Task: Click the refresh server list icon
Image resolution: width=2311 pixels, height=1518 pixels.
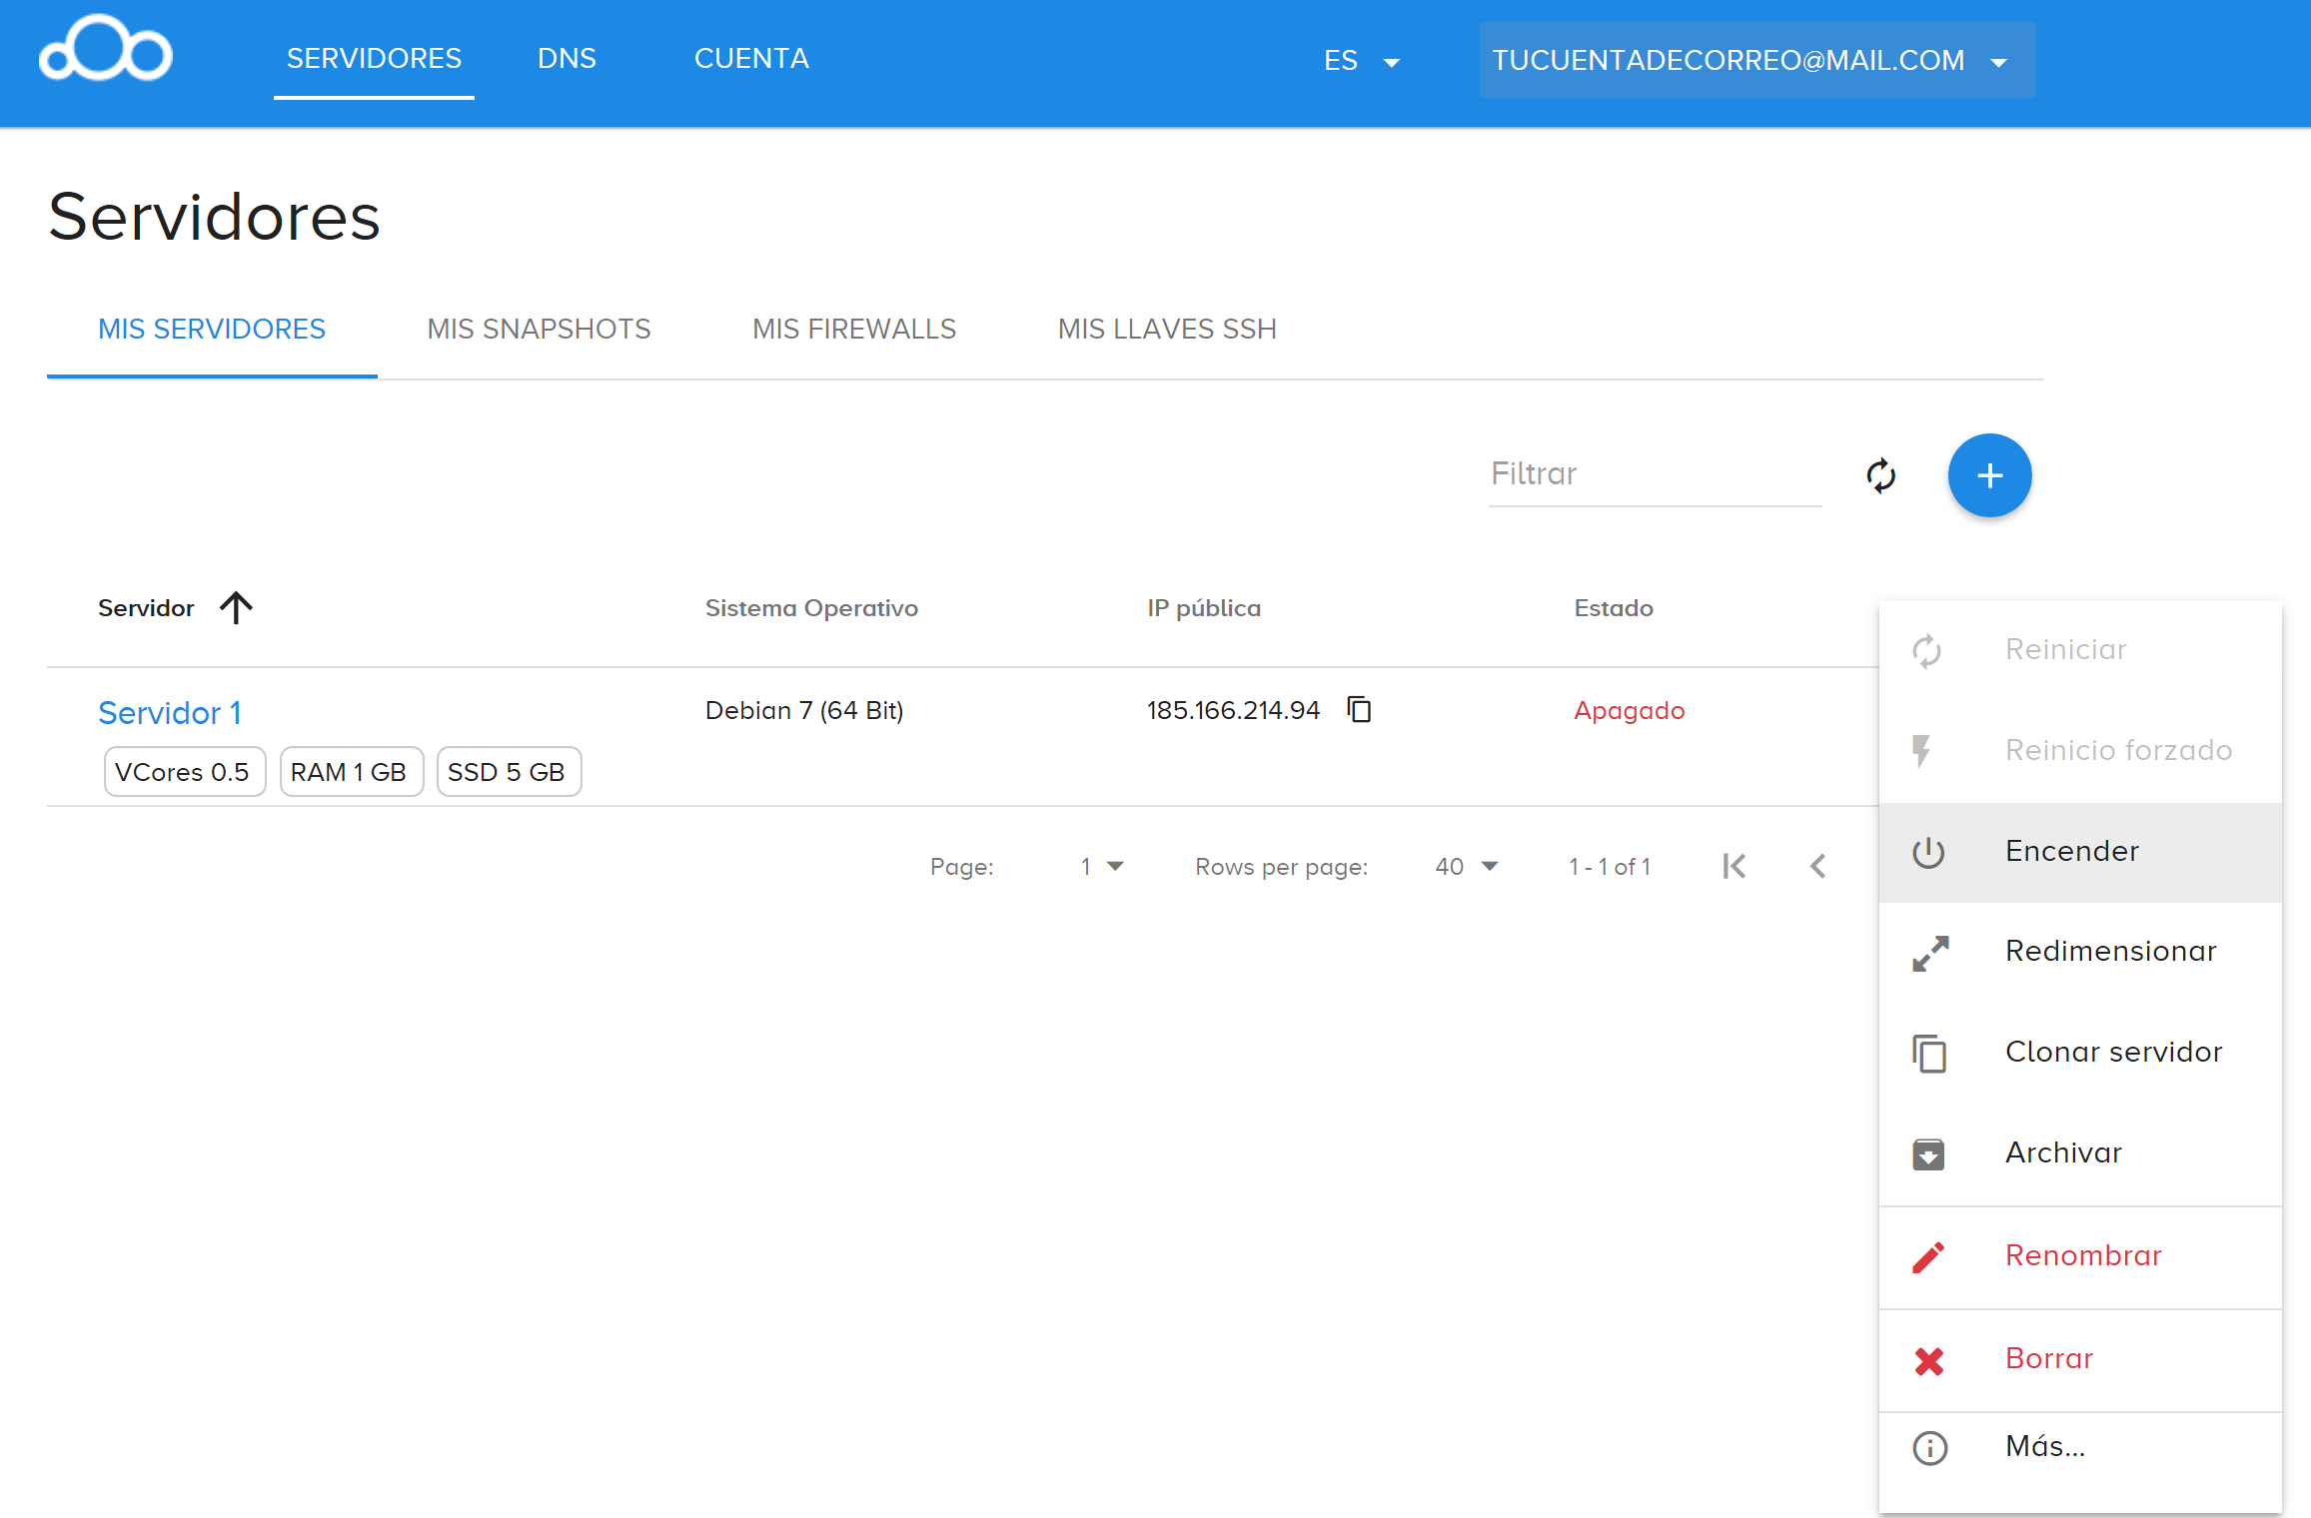Action: click(x=1880, y=475)
